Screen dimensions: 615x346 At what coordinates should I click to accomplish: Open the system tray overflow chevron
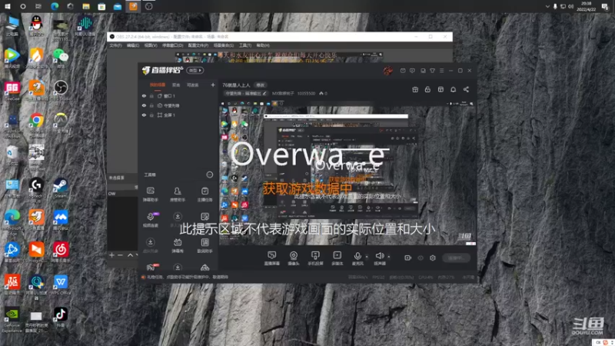coord(547,7)
